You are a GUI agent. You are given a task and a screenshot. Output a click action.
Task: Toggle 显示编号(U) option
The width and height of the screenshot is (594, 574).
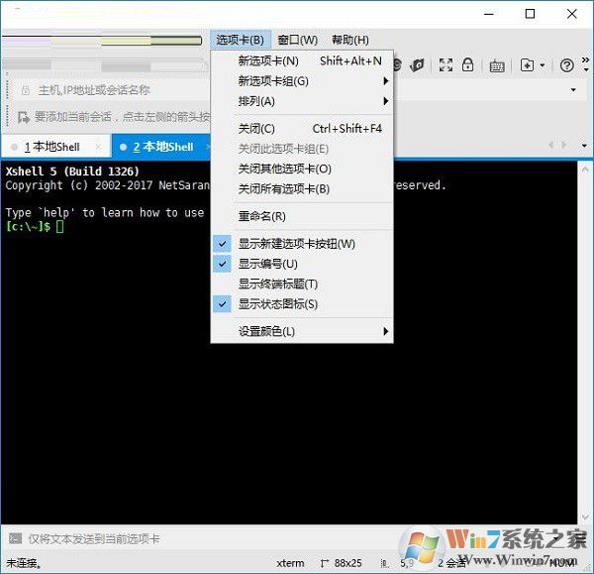(222, 264)
